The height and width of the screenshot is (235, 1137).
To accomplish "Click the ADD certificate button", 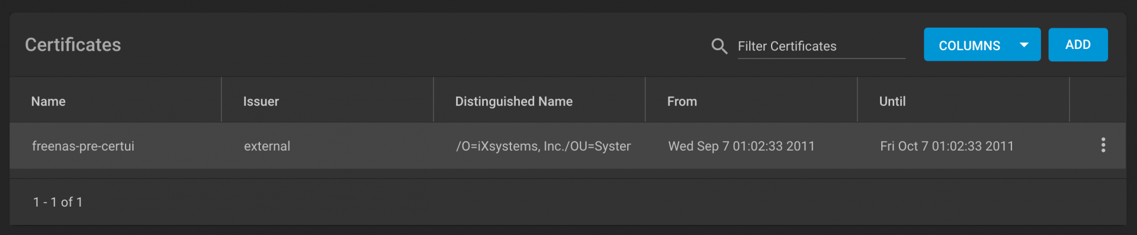I will (x=1078, y=44).
